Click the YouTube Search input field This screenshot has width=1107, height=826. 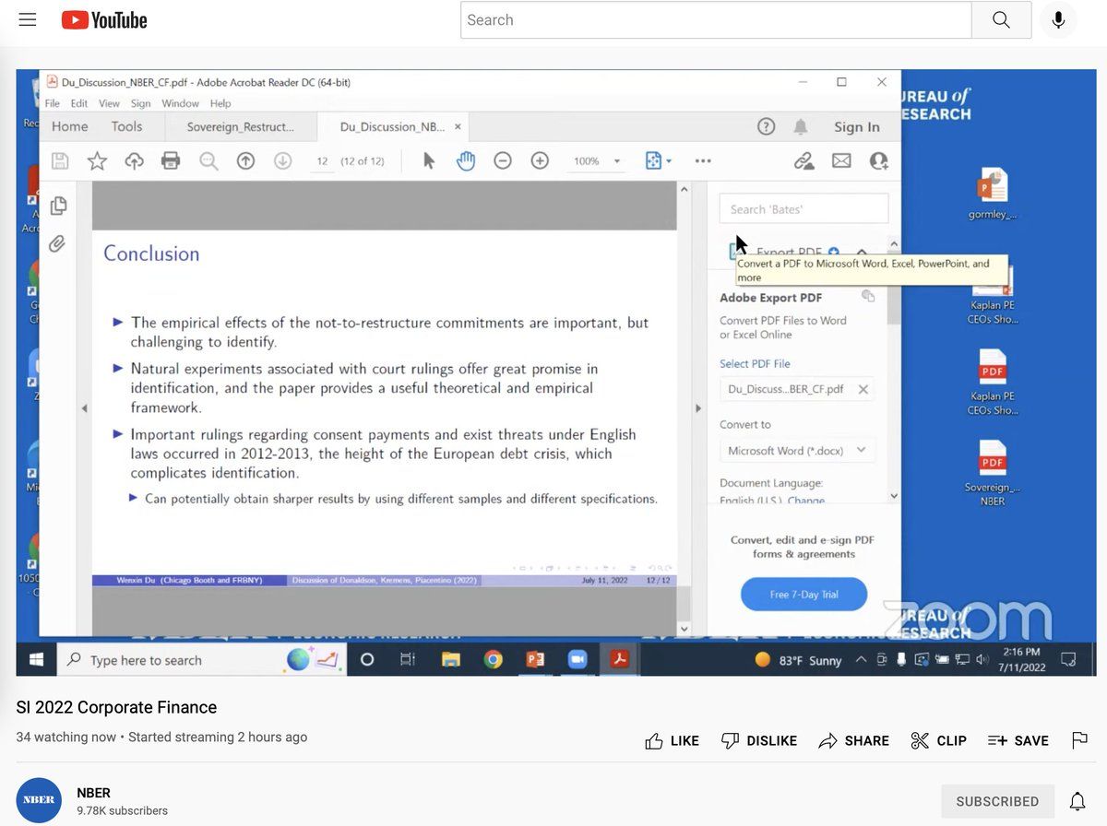click(x=716, y=20)
